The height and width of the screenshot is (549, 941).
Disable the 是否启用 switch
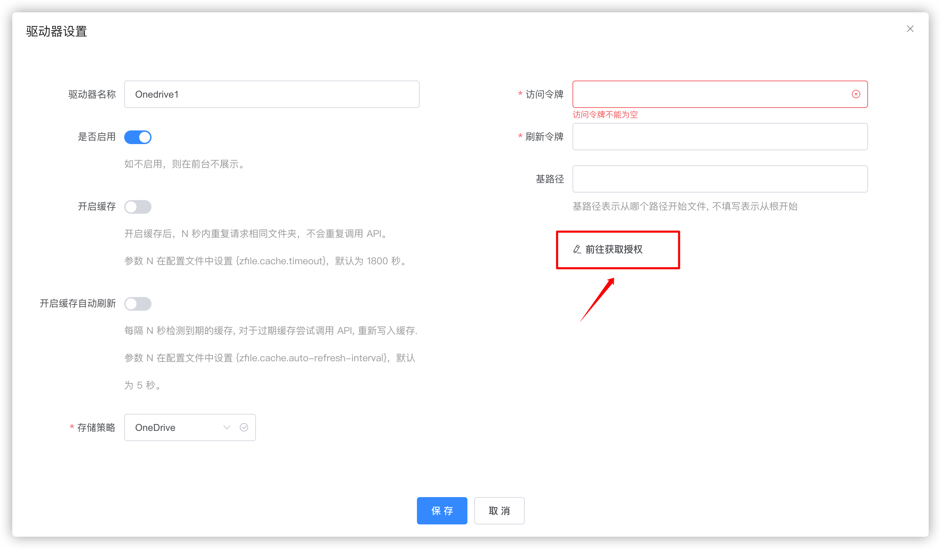tap(138, 137)
